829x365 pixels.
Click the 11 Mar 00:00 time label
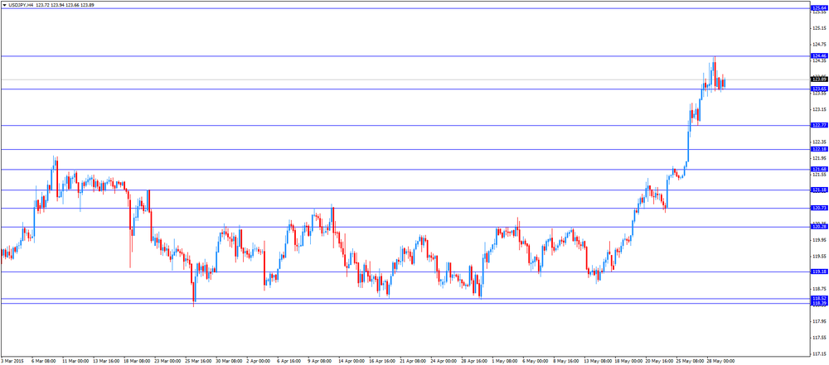pos(75,362)
